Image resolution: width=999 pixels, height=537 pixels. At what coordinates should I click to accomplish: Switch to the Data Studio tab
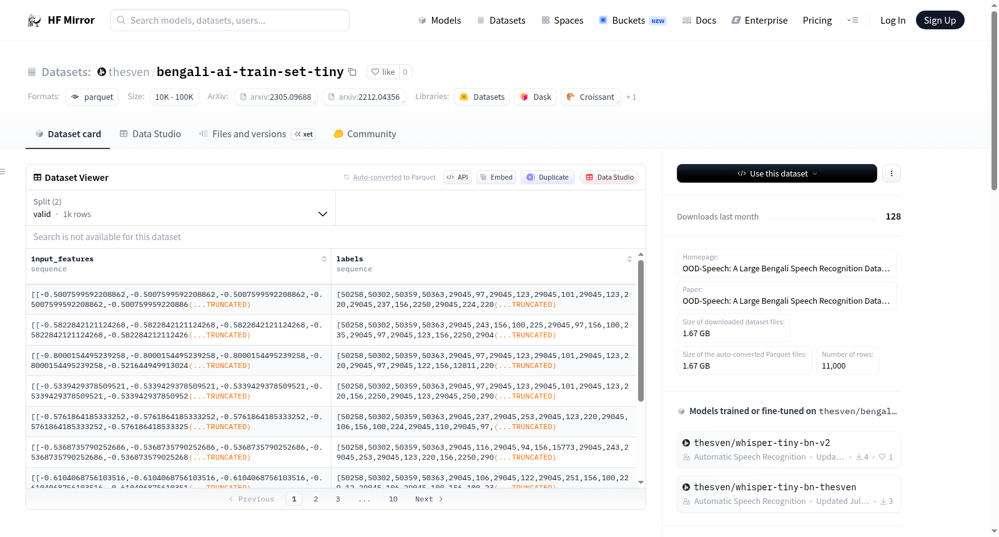coord(150,134)
